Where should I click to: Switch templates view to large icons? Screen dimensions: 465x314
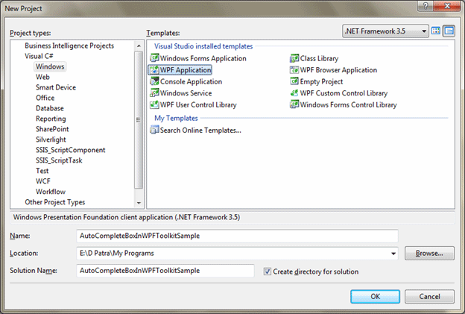437,31
